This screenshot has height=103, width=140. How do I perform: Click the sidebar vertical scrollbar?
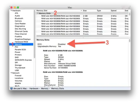click(34, 34)
